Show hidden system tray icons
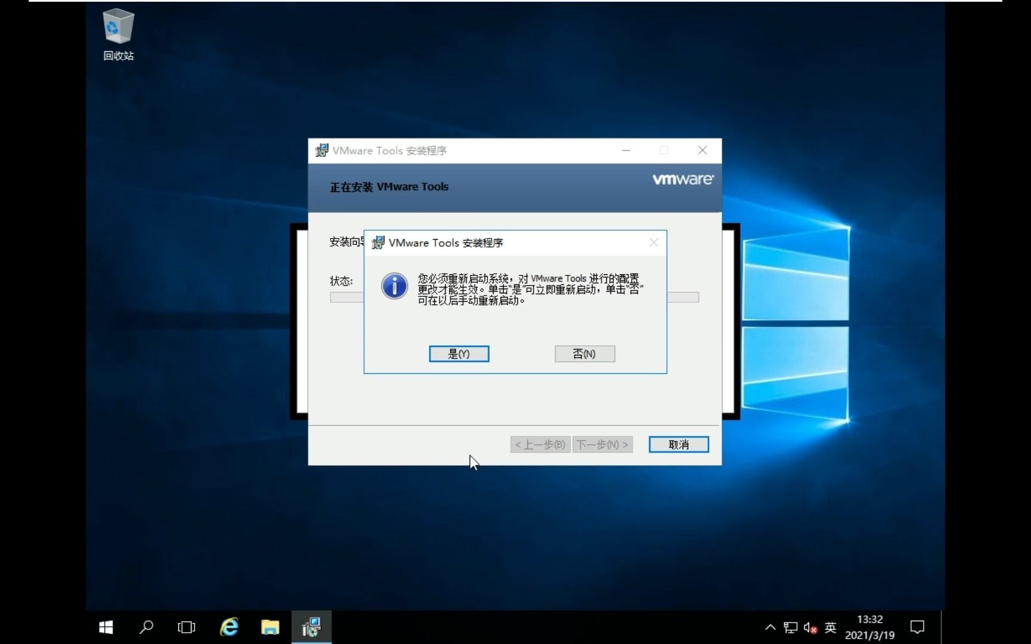 tap(770, 627)
